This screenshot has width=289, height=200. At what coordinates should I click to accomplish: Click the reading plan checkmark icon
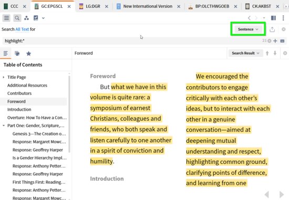[x=36, y=18]
